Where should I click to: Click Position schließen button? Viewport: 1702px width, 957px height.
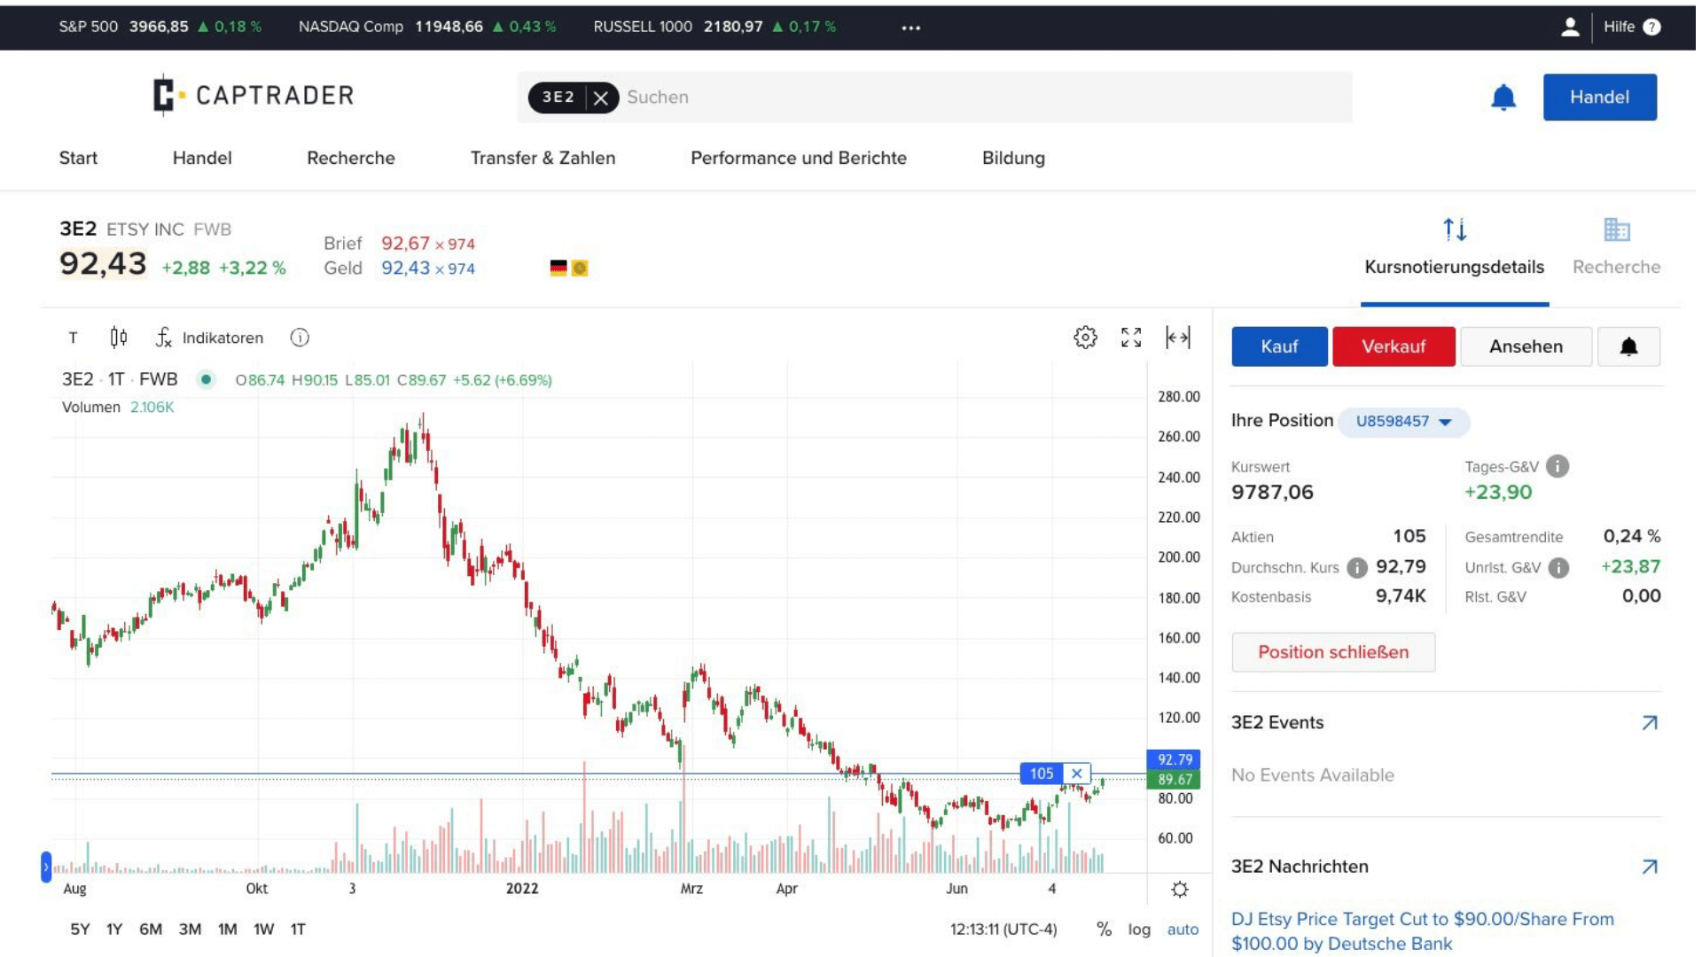[x=1333, y=652]
